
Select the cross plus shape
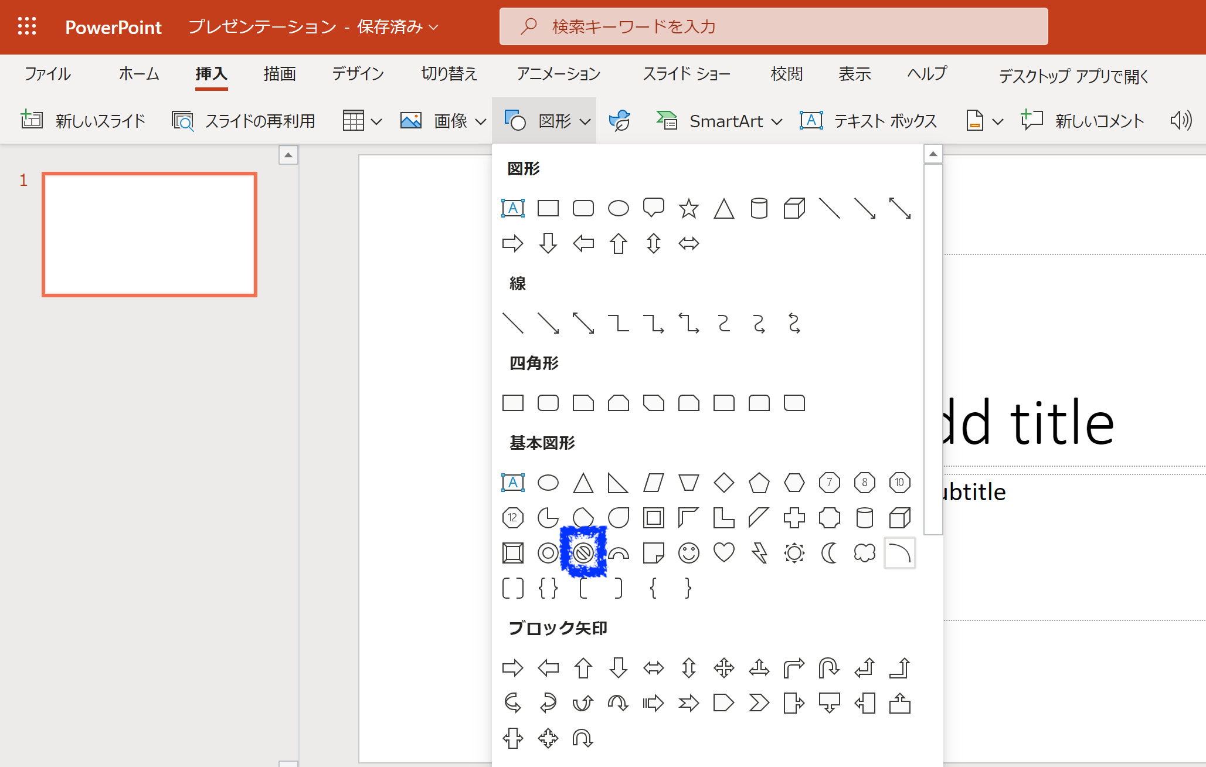click(x=794, y=518)
